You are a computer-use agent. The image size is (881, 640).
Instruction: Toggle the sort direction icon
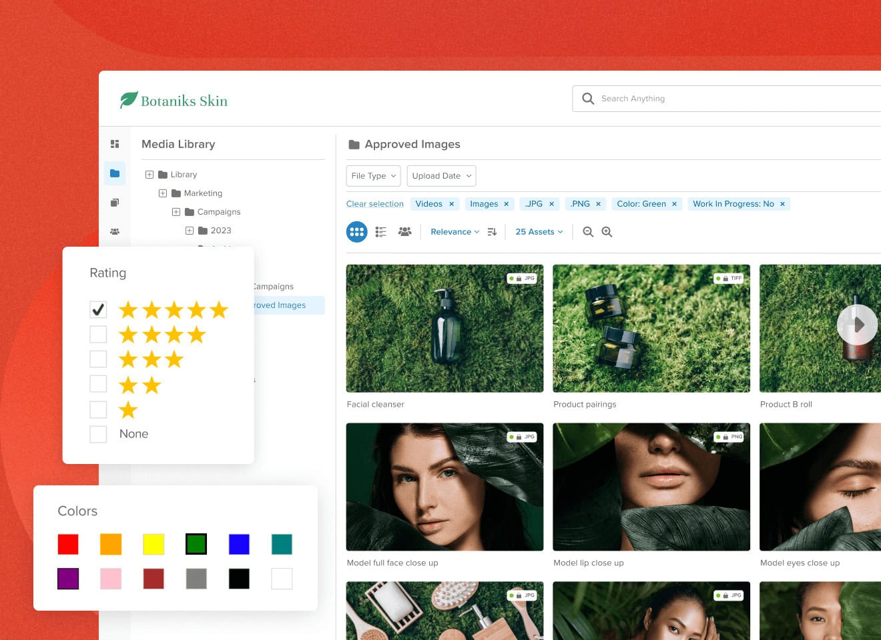click(x=492, y=232)
